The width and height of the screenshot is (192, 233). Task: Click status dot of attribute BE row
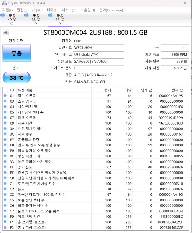(5, 167)
